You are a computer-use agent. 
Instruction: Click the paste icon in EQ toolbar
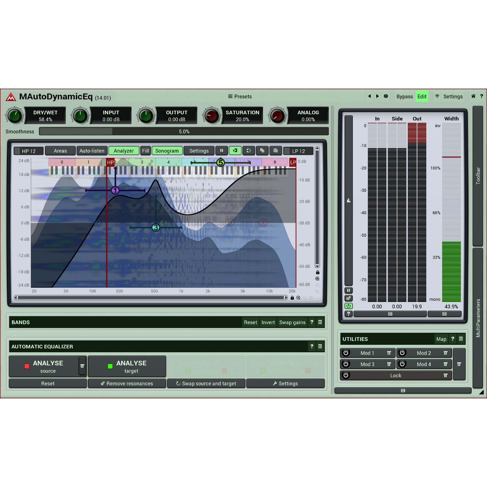click(276, 151)
